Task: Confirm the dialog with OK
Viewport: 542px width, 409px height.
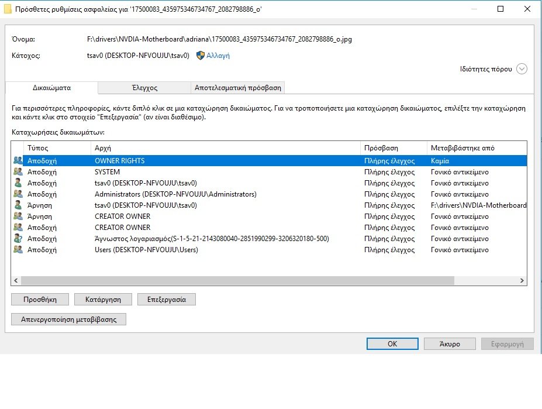Action: 392,344
